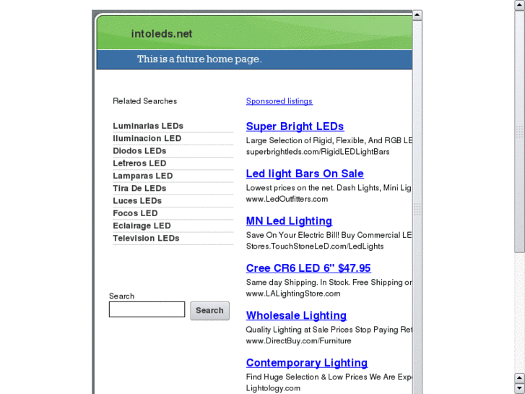This screenshot has height=394, width=525.
Task: Open the Contemporary Lighting listing
Action: click(307, 363)
